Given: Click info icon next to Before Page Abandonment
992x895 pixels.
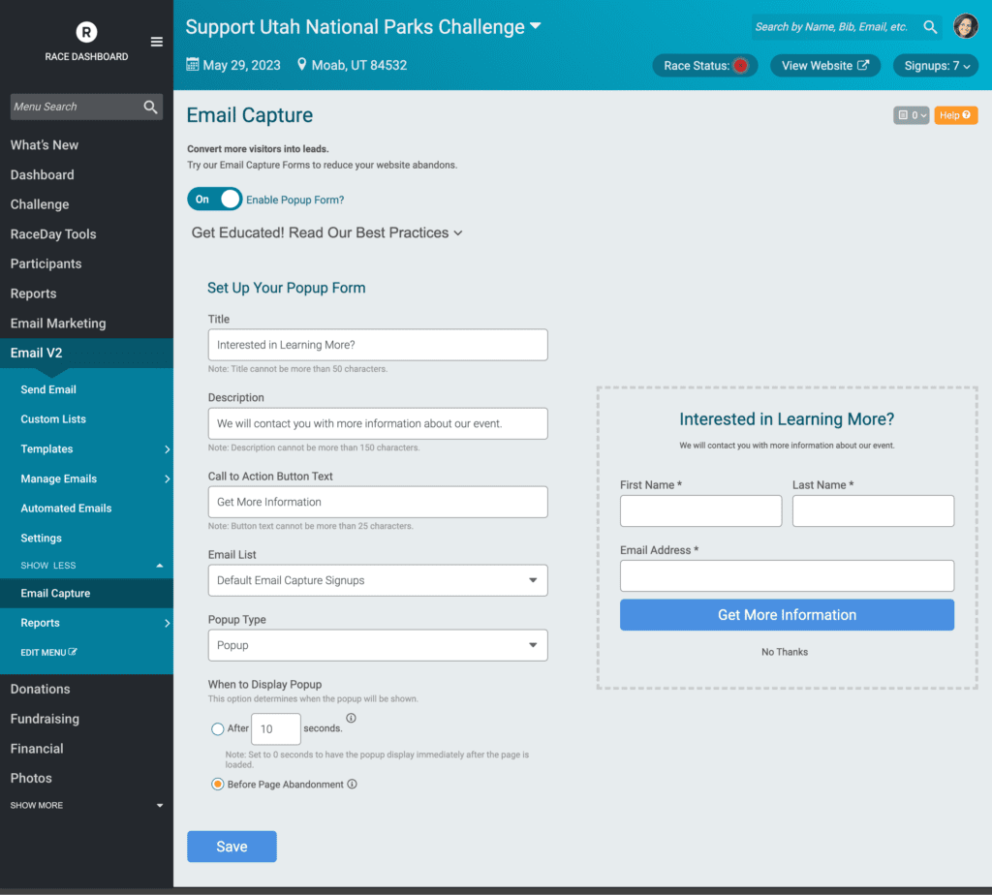Looking at the screenshot, I should coord(353,785).
